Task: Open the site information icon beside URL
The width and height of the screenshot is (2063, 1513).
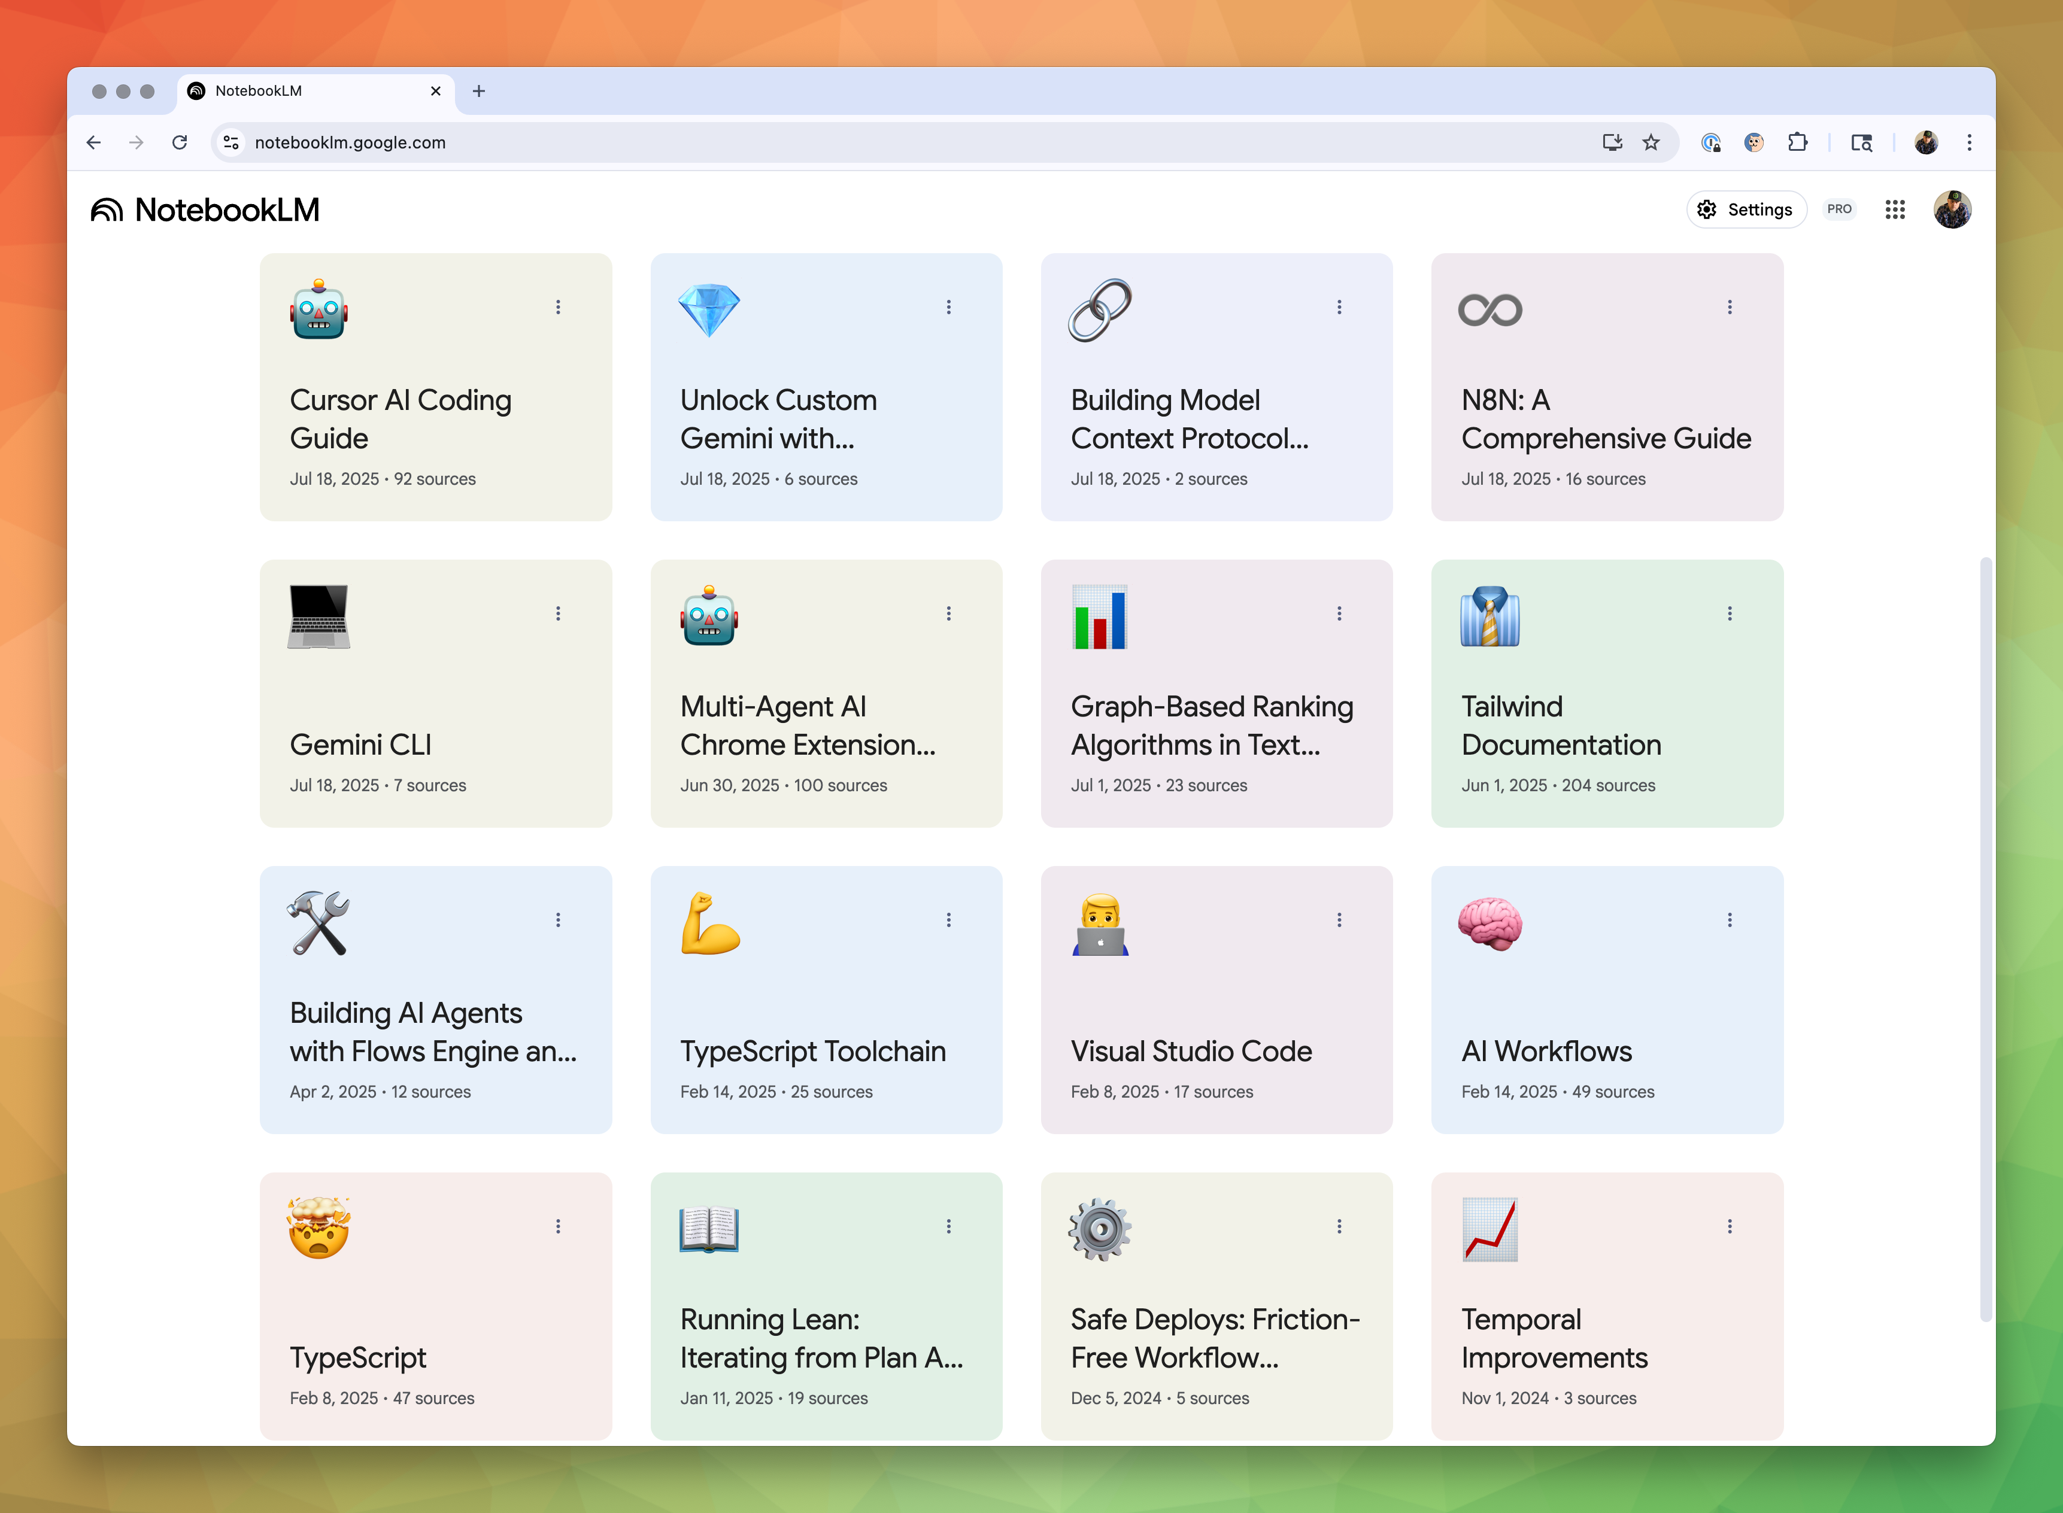Action: click(232, 142)
